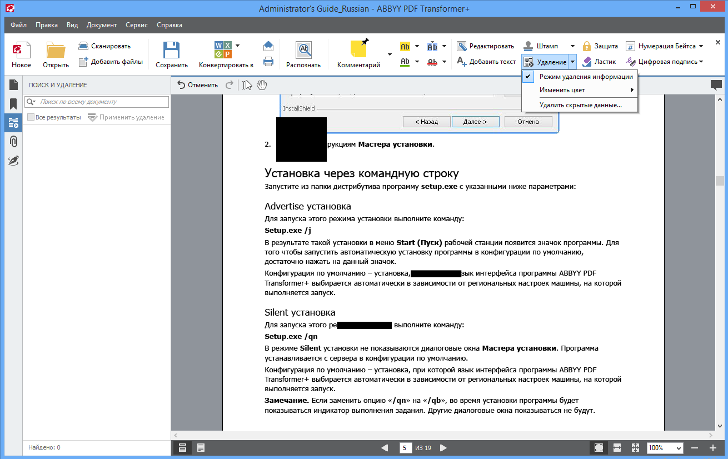
Task: Open the strikethrough tool dropdown arrow
Action: (444, 62)
